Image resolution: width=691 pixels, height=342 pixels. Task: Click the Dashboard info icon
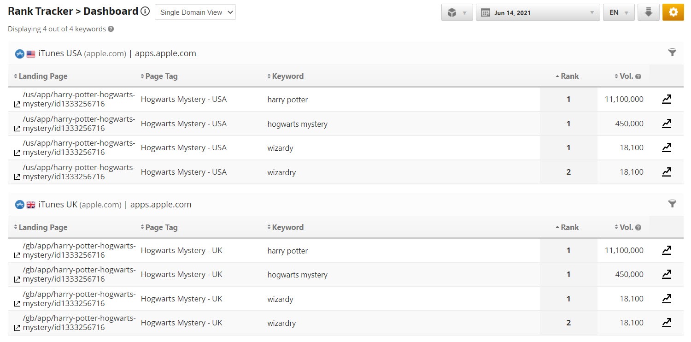click(145, 12)
